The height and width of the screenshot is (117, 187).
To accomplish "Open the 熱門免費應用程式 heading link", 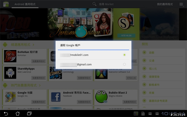I will (24, 85).
